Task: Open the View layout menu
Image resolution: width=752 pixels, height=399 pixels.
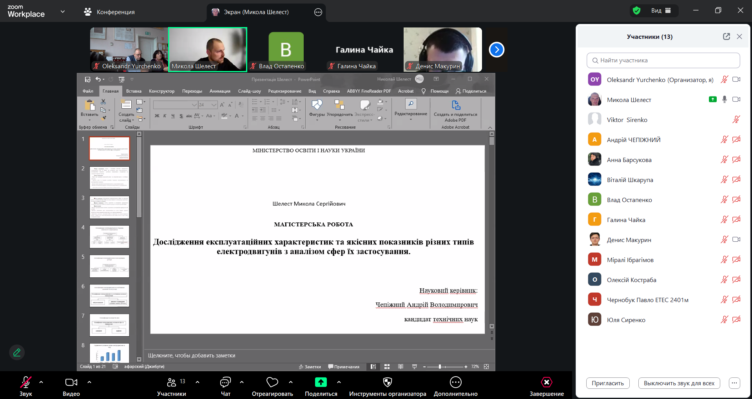Action: click(661, 11)
